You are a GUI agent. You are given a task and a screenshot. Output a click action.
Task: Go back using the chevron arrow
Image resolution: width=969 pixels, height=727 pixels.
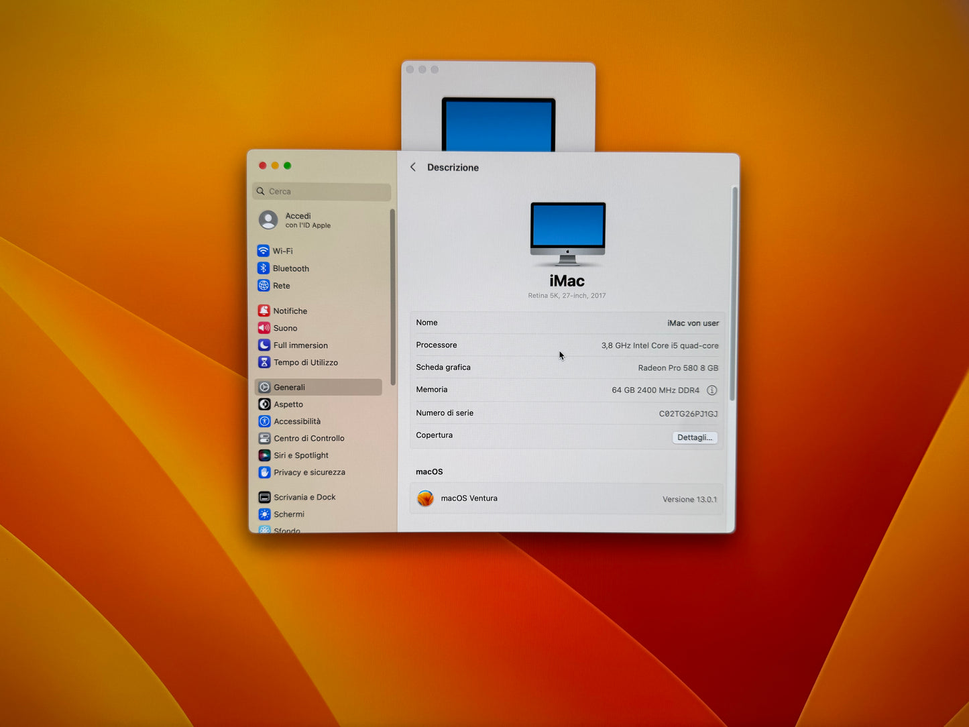(413, 167)
